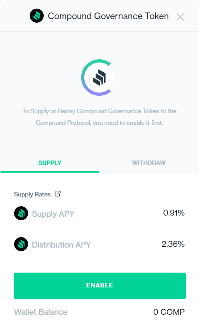Click the Compound Governance Token title
Image resolution: width=199 pixels, height=330 pixels.
(108, 16)
